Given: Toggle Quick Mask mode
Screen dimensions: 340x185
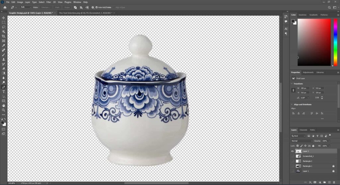Looking at the screenshot, I should point(3,129).
